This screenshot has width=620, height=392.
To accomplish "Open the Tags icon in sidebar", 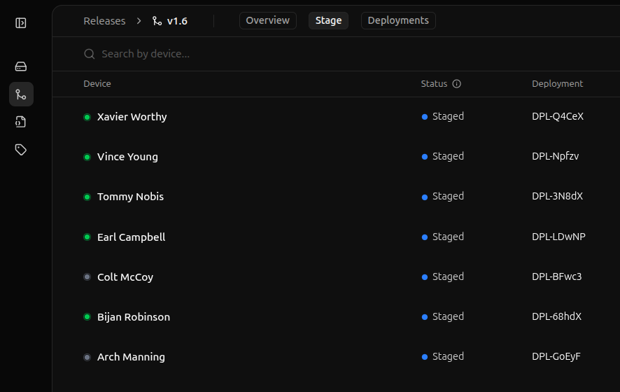I will [21, 150].
